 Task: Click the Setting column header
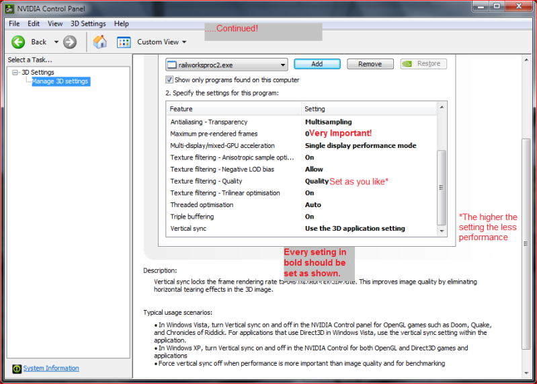(x=369, y=109)
